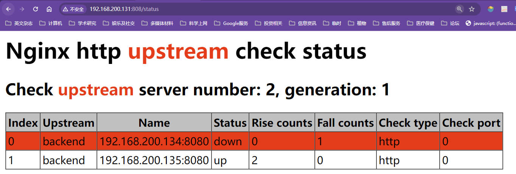516x174 pixels.
Task: Open the Google服务 bookmarks folder
Action: tap(231, 23)
